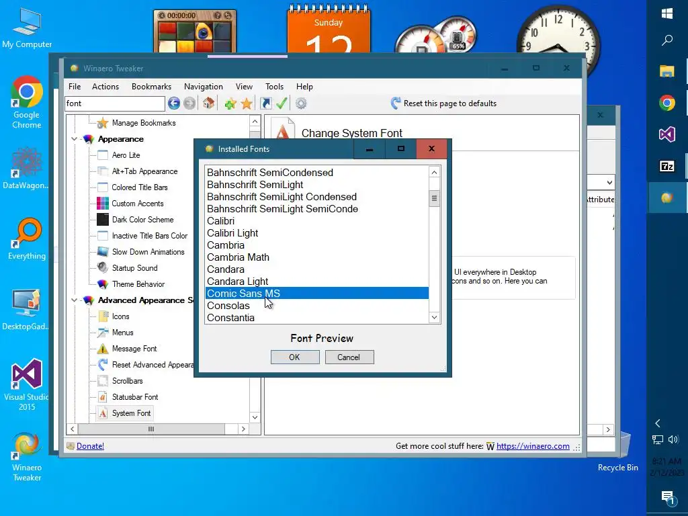Select Inactive Title Bars Color item

150,236
